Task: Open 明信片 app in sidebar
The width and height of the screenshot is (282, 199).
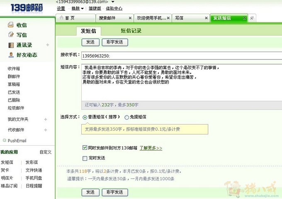Action: pyautogui.click(x=7, y=178)
